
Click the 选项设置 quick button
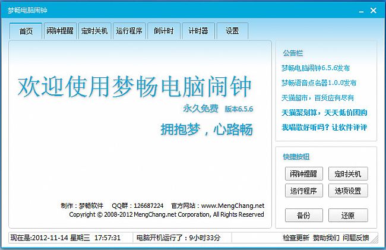click(348, 191)
